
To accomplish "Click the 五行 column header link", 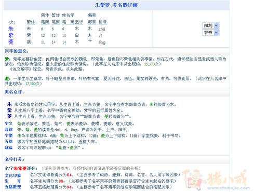I will [x=79, y=22].
